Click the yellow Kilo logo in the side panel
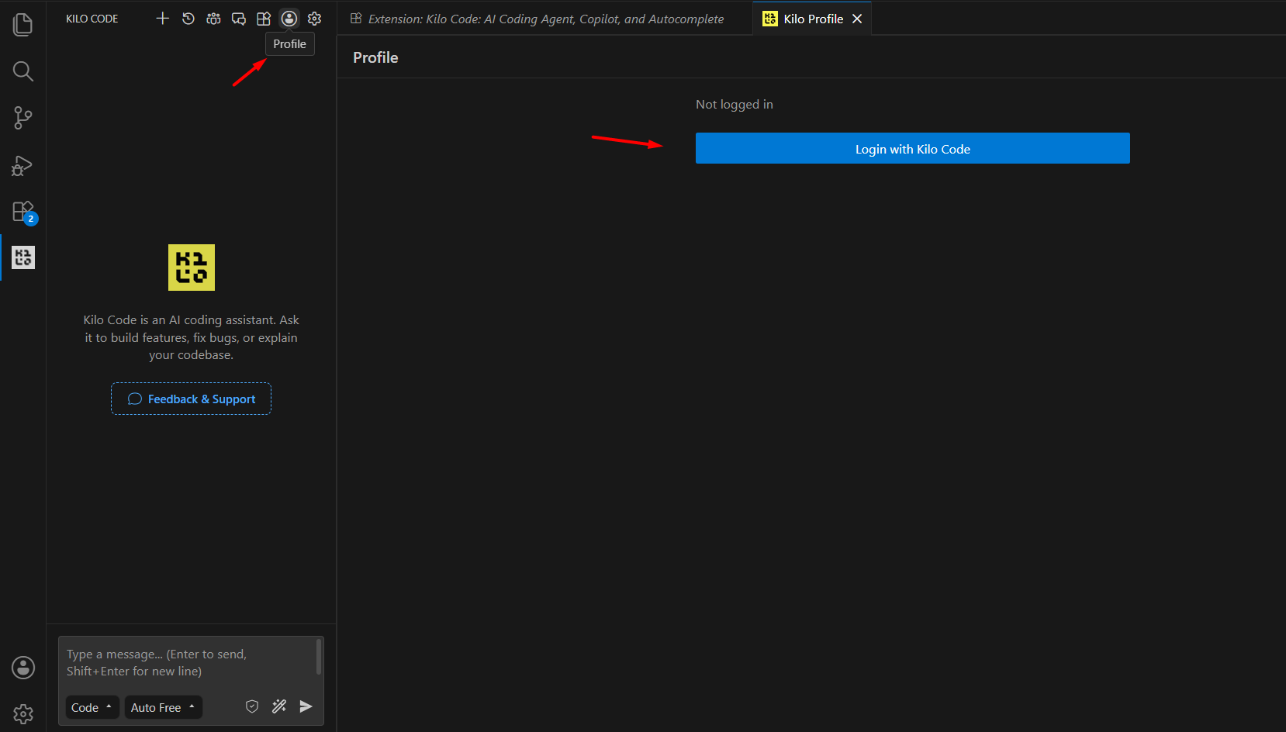The height and width of the screenshot is (732, 1286). click(192, 268)
